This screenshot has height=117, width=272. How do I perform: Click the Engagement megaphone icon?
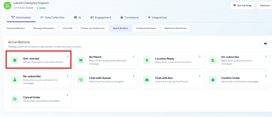[92, 17]
